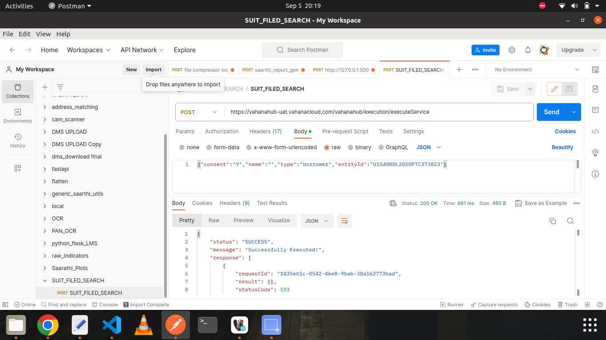
Task: Toggle two-pane view icon in status bar
Action: pos(587,305)
